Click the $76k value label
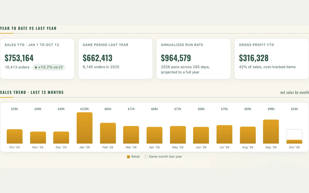309x193 pixels. [224, 109]
